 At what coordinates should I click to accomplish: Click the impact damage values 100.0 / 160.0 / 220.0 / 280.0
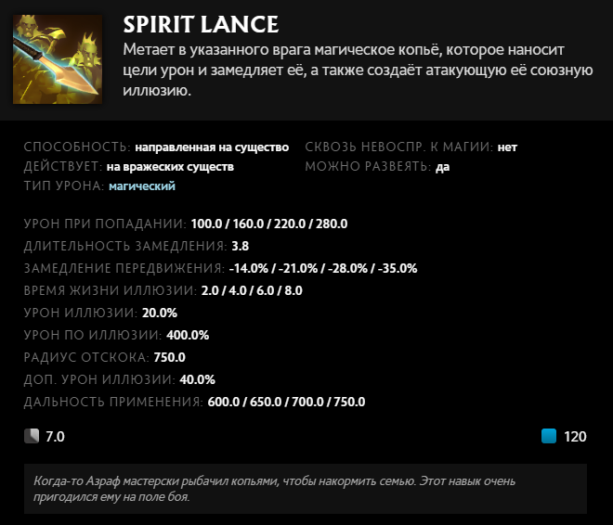pyautogui.click(x=268, y=224)
